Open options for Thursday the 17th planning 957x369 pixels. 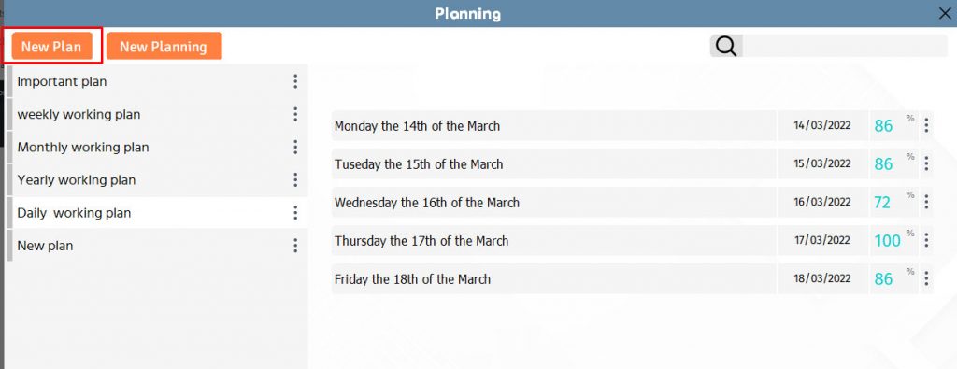926,240
